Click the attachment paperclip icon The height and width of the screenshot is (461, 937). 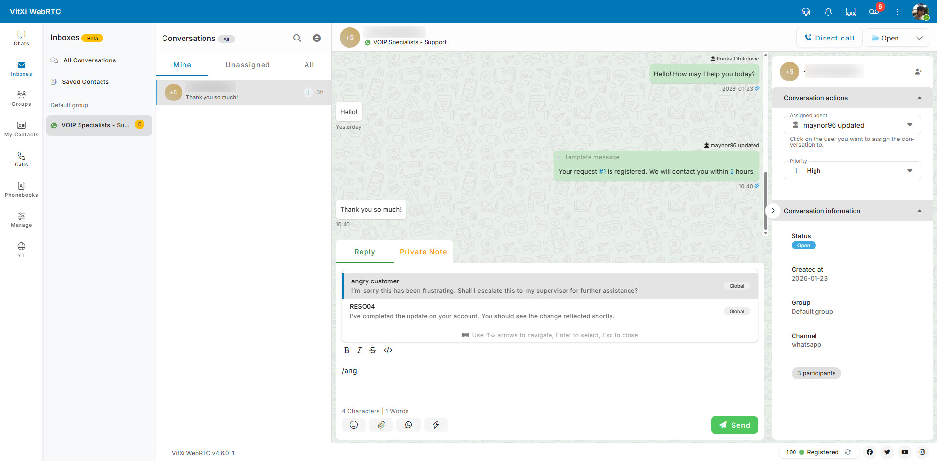pos(381,425)
